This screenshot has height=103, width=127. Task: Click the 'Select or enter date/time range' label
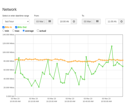click(x=16, y=16)
